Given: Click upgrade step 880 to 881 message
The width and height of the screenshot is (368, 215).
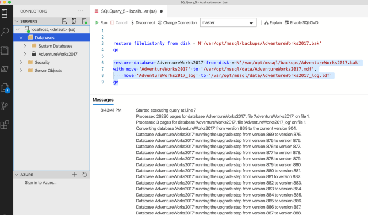Looking at the screenshot, I should point(218,171).
